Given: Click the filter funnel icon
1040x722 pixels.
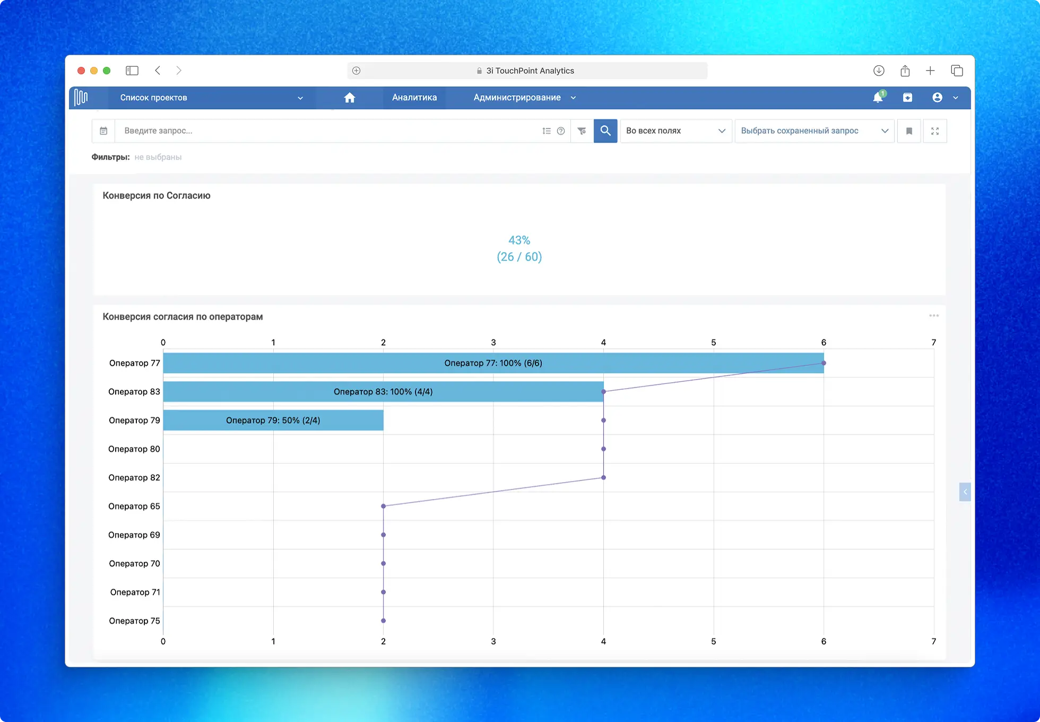Looking at the screenshot, I should (582, 131).
